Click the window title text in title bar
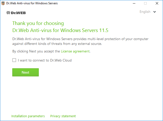The image size is (163, 121). [x=32, y=3]
